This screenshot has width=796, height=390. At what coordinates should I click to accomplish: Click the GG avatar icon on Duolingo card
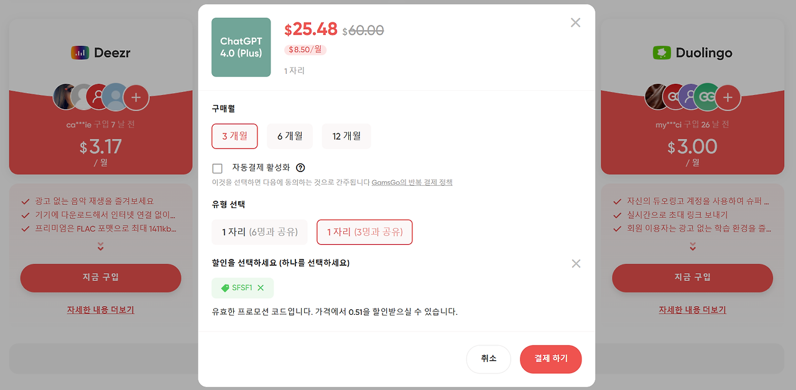(708, 97)
